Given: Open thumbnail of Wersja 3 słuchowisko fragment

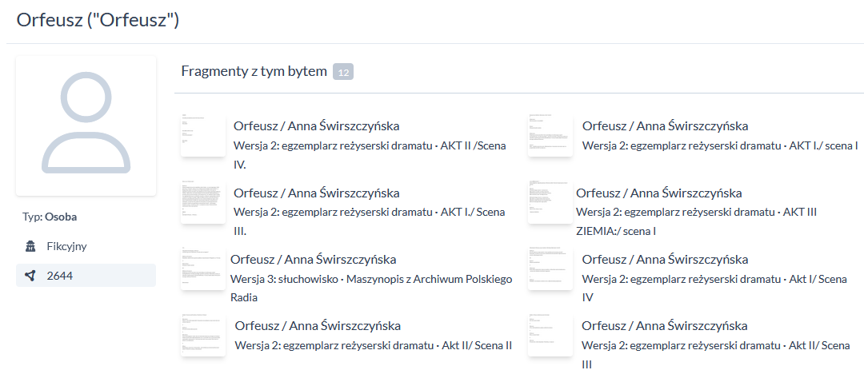Looking at the screenshot, I should (x=203, y=268).
